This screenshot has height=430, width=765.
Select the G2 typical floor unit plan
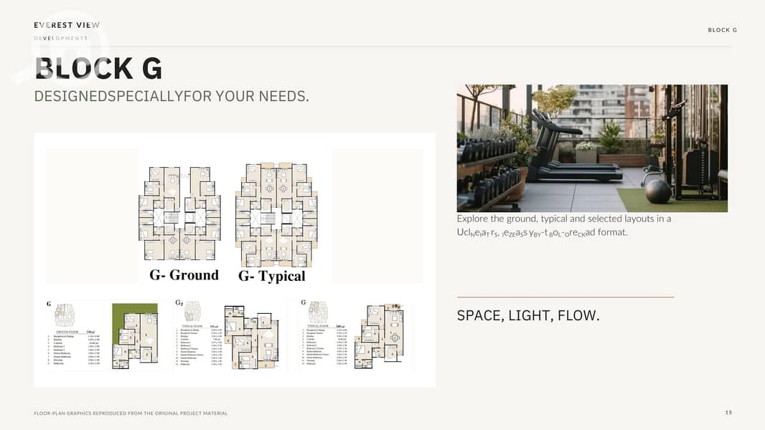251,337
